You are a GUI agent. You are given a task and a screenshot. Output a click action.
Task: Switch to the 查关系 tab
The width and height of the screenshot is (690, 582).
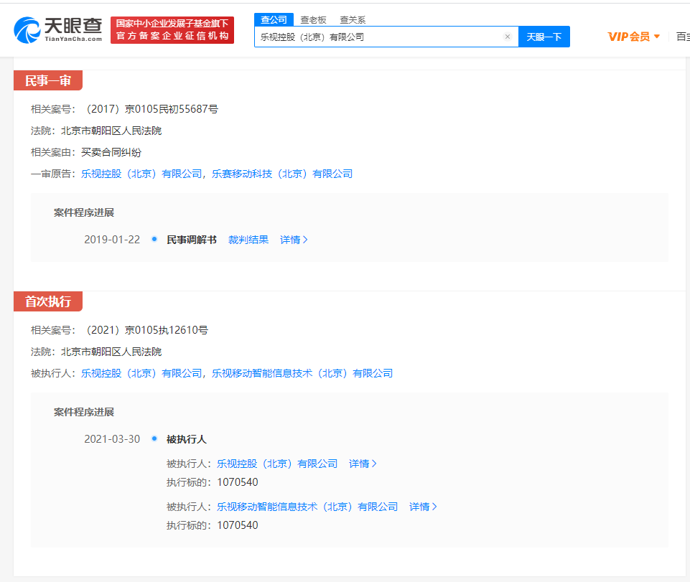point(353,20)
